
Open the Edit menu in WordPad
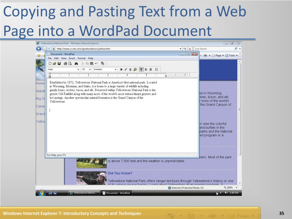click(56, 58)
